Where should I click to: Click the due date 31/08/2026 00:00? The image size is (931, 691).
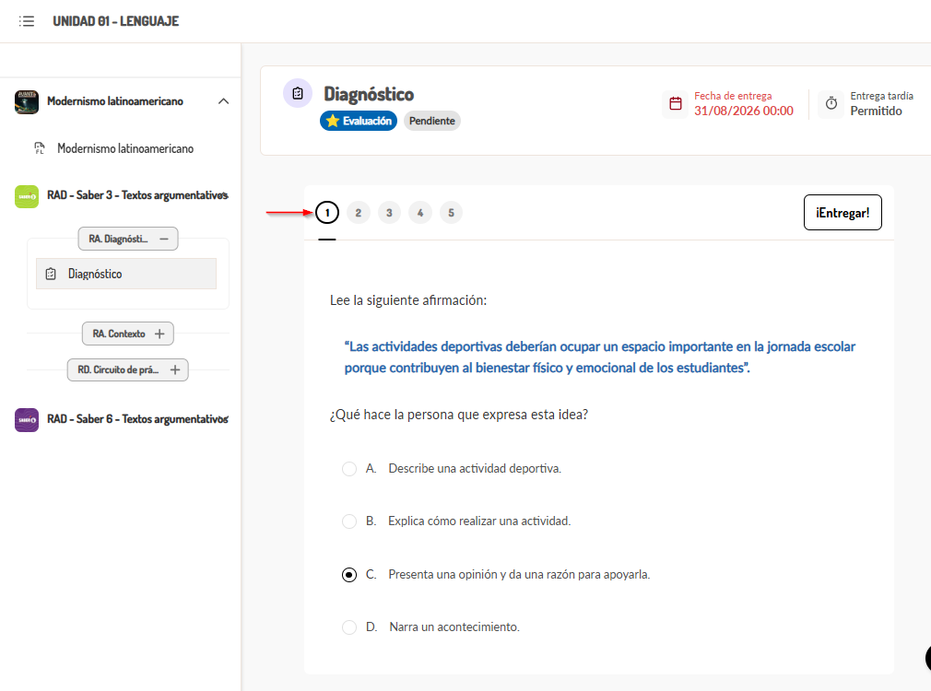point(743,111)
